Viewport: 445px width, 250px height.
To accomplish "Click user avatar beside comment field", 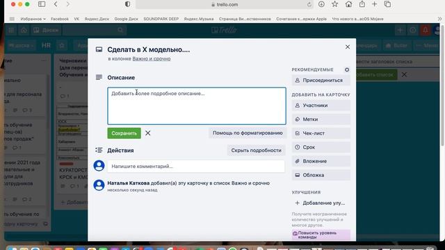I will click(99, 165).
